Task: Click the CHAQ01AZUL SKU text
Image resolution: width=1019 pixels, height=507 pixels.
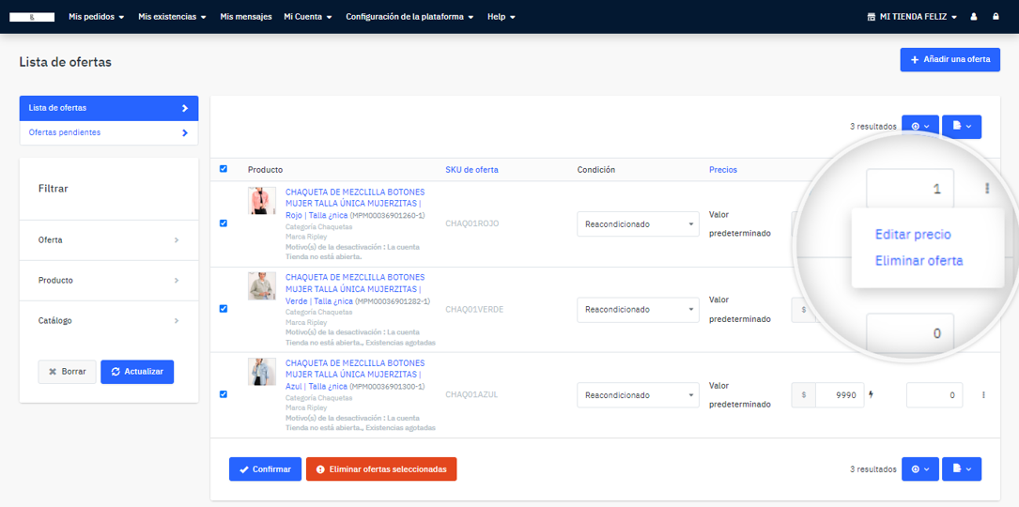Action: (471, 394)
